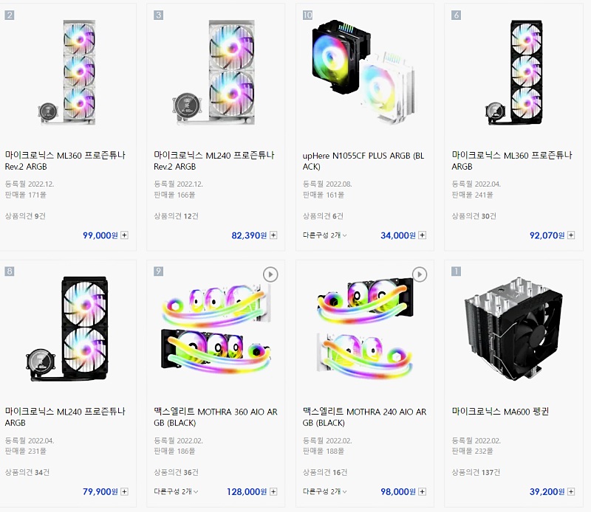This screenshot has width=591, height=512.
Task: Click plus icon beside the 98,000원 price
Action: coord(422,491)
